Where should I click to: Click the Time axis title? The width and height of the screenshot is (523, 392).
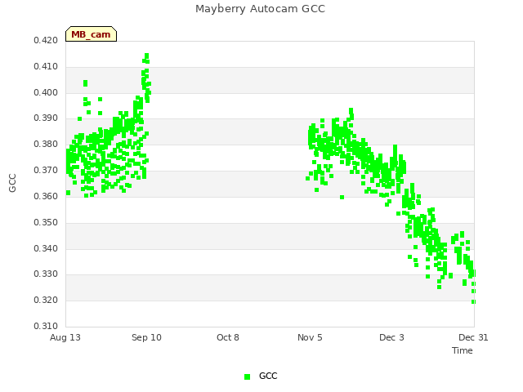[x=463, y=350]
